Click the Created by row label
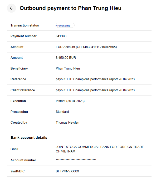 click(19, 123)
